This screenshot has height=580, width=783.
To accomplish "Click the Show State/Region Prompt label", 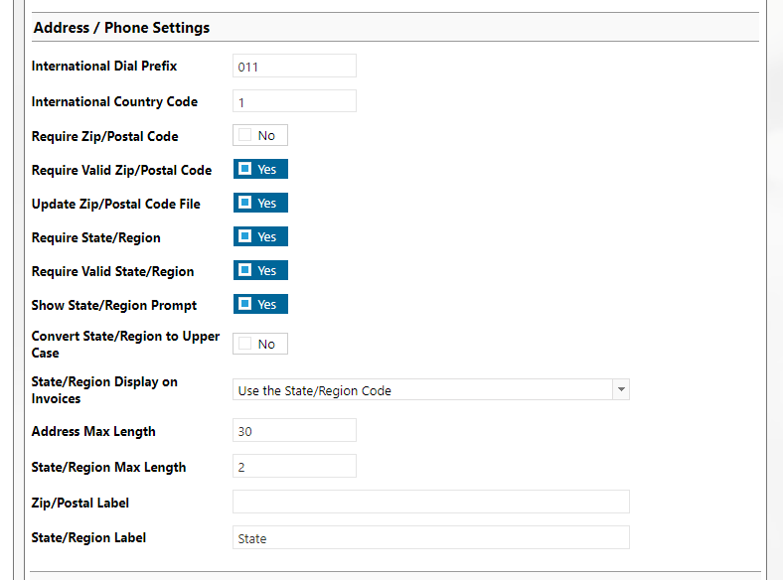I will tap(114, 305).
